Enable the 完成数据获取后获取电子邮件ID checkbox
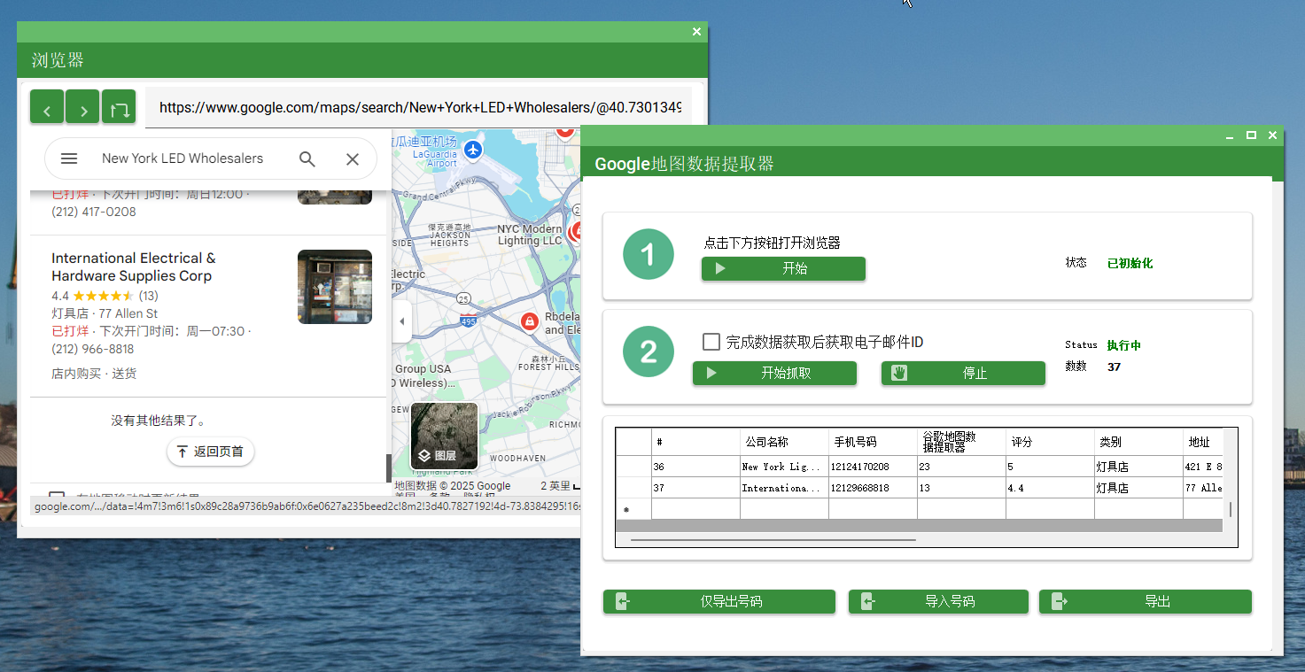 pos(711,341)
